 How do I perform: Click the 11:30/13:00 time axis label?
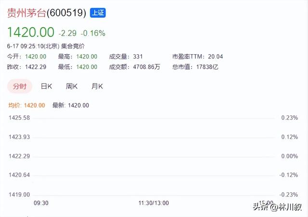pos(154,203)
